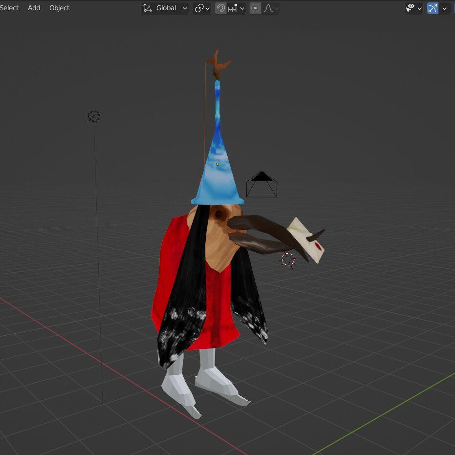Open the Object menu

pos(59,8)
